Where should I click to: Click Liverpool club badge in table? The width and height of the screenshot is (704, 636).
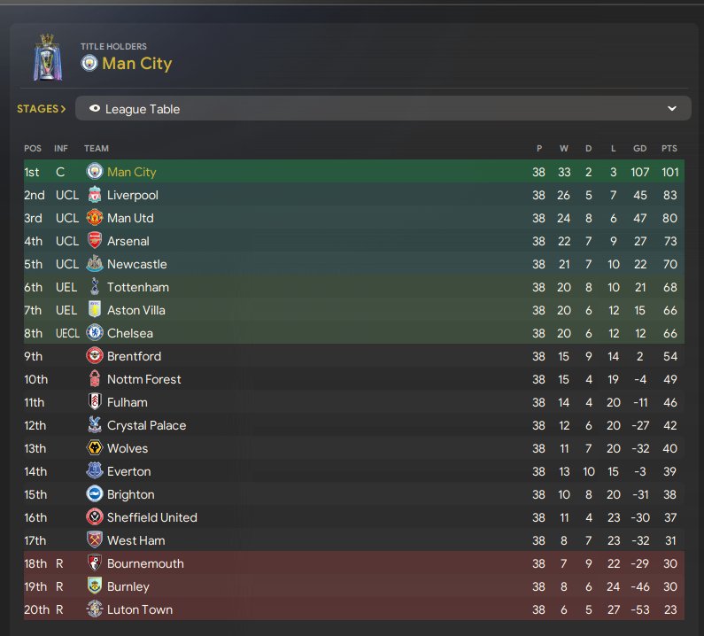[95, 195]
